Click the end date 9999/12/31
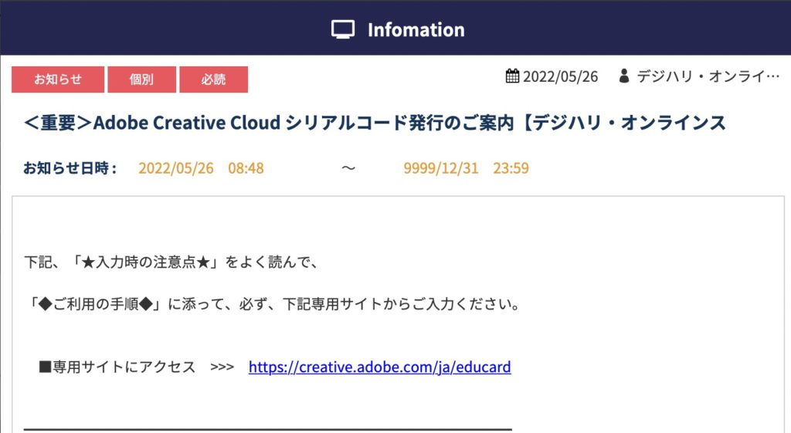This screenshot has height=433, width=791. pos(441,168)
